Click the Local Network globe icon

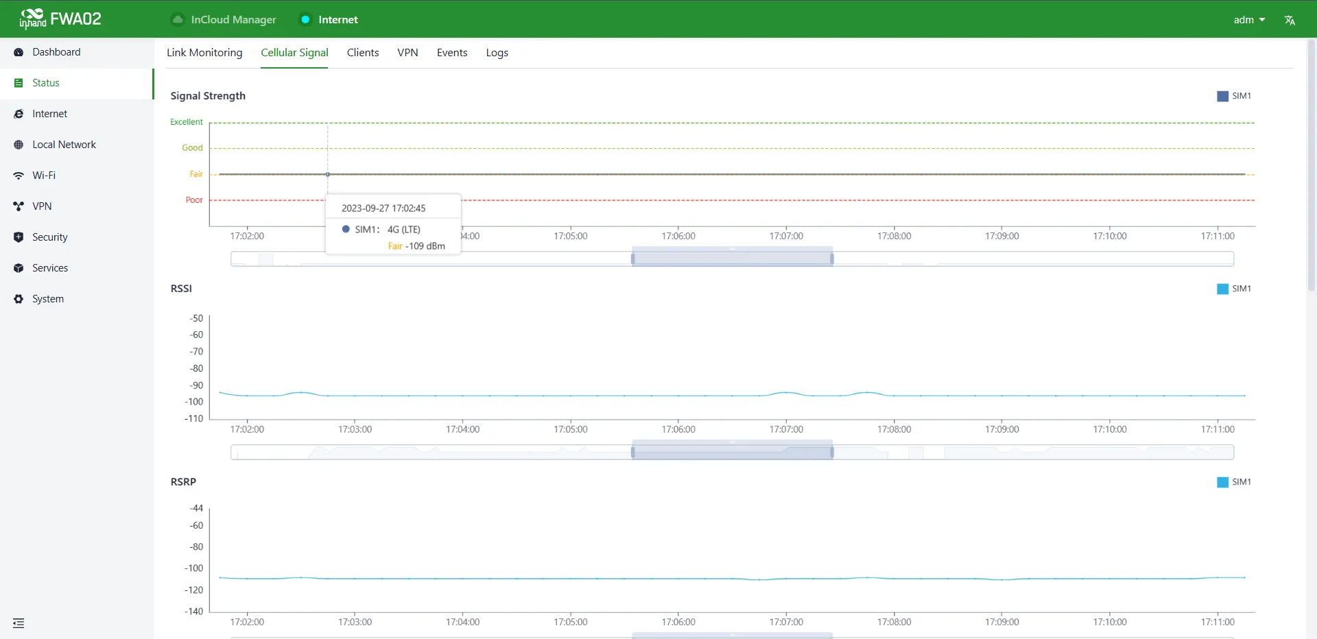click(19, 145)
